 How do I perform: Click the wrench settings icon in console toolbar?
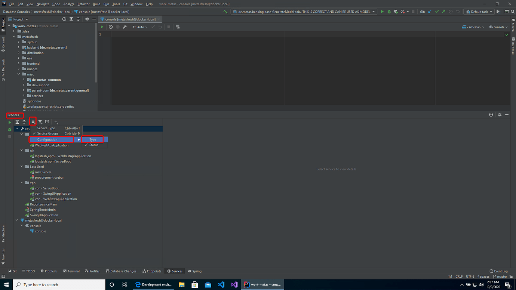pyautogui.click(x=125, y=27)
